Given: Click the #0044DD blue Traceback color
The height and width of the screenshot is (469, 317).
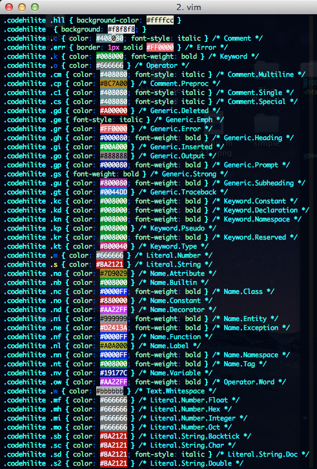Looking at the screenshot, I should tap(114, 192).
